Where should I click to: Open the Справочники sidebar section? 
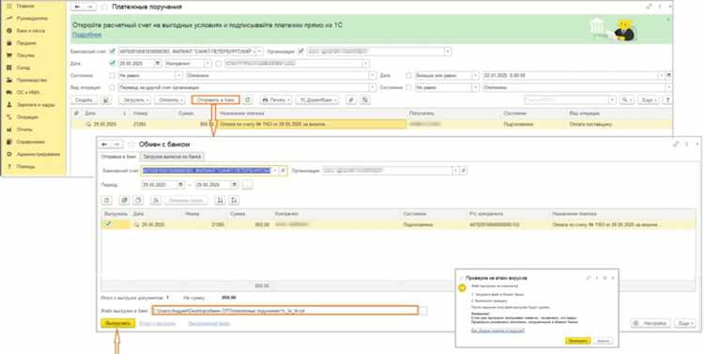click(26, 142)
